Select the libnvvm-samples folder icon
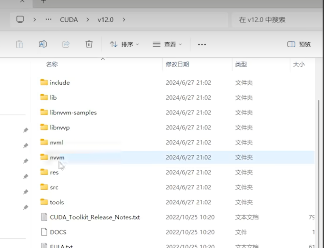The height and width of the screenshot is (248, 324). tap(44, 112)
